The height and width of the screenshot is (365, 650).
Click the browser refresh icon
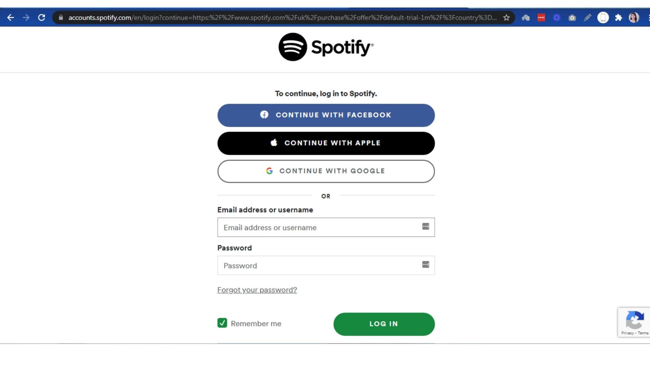41,17
